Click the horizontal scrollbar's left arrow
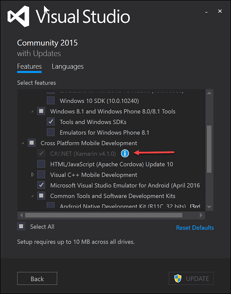Image resolution: width=231 pixels, height=294 pixels. tap(22, 215)
